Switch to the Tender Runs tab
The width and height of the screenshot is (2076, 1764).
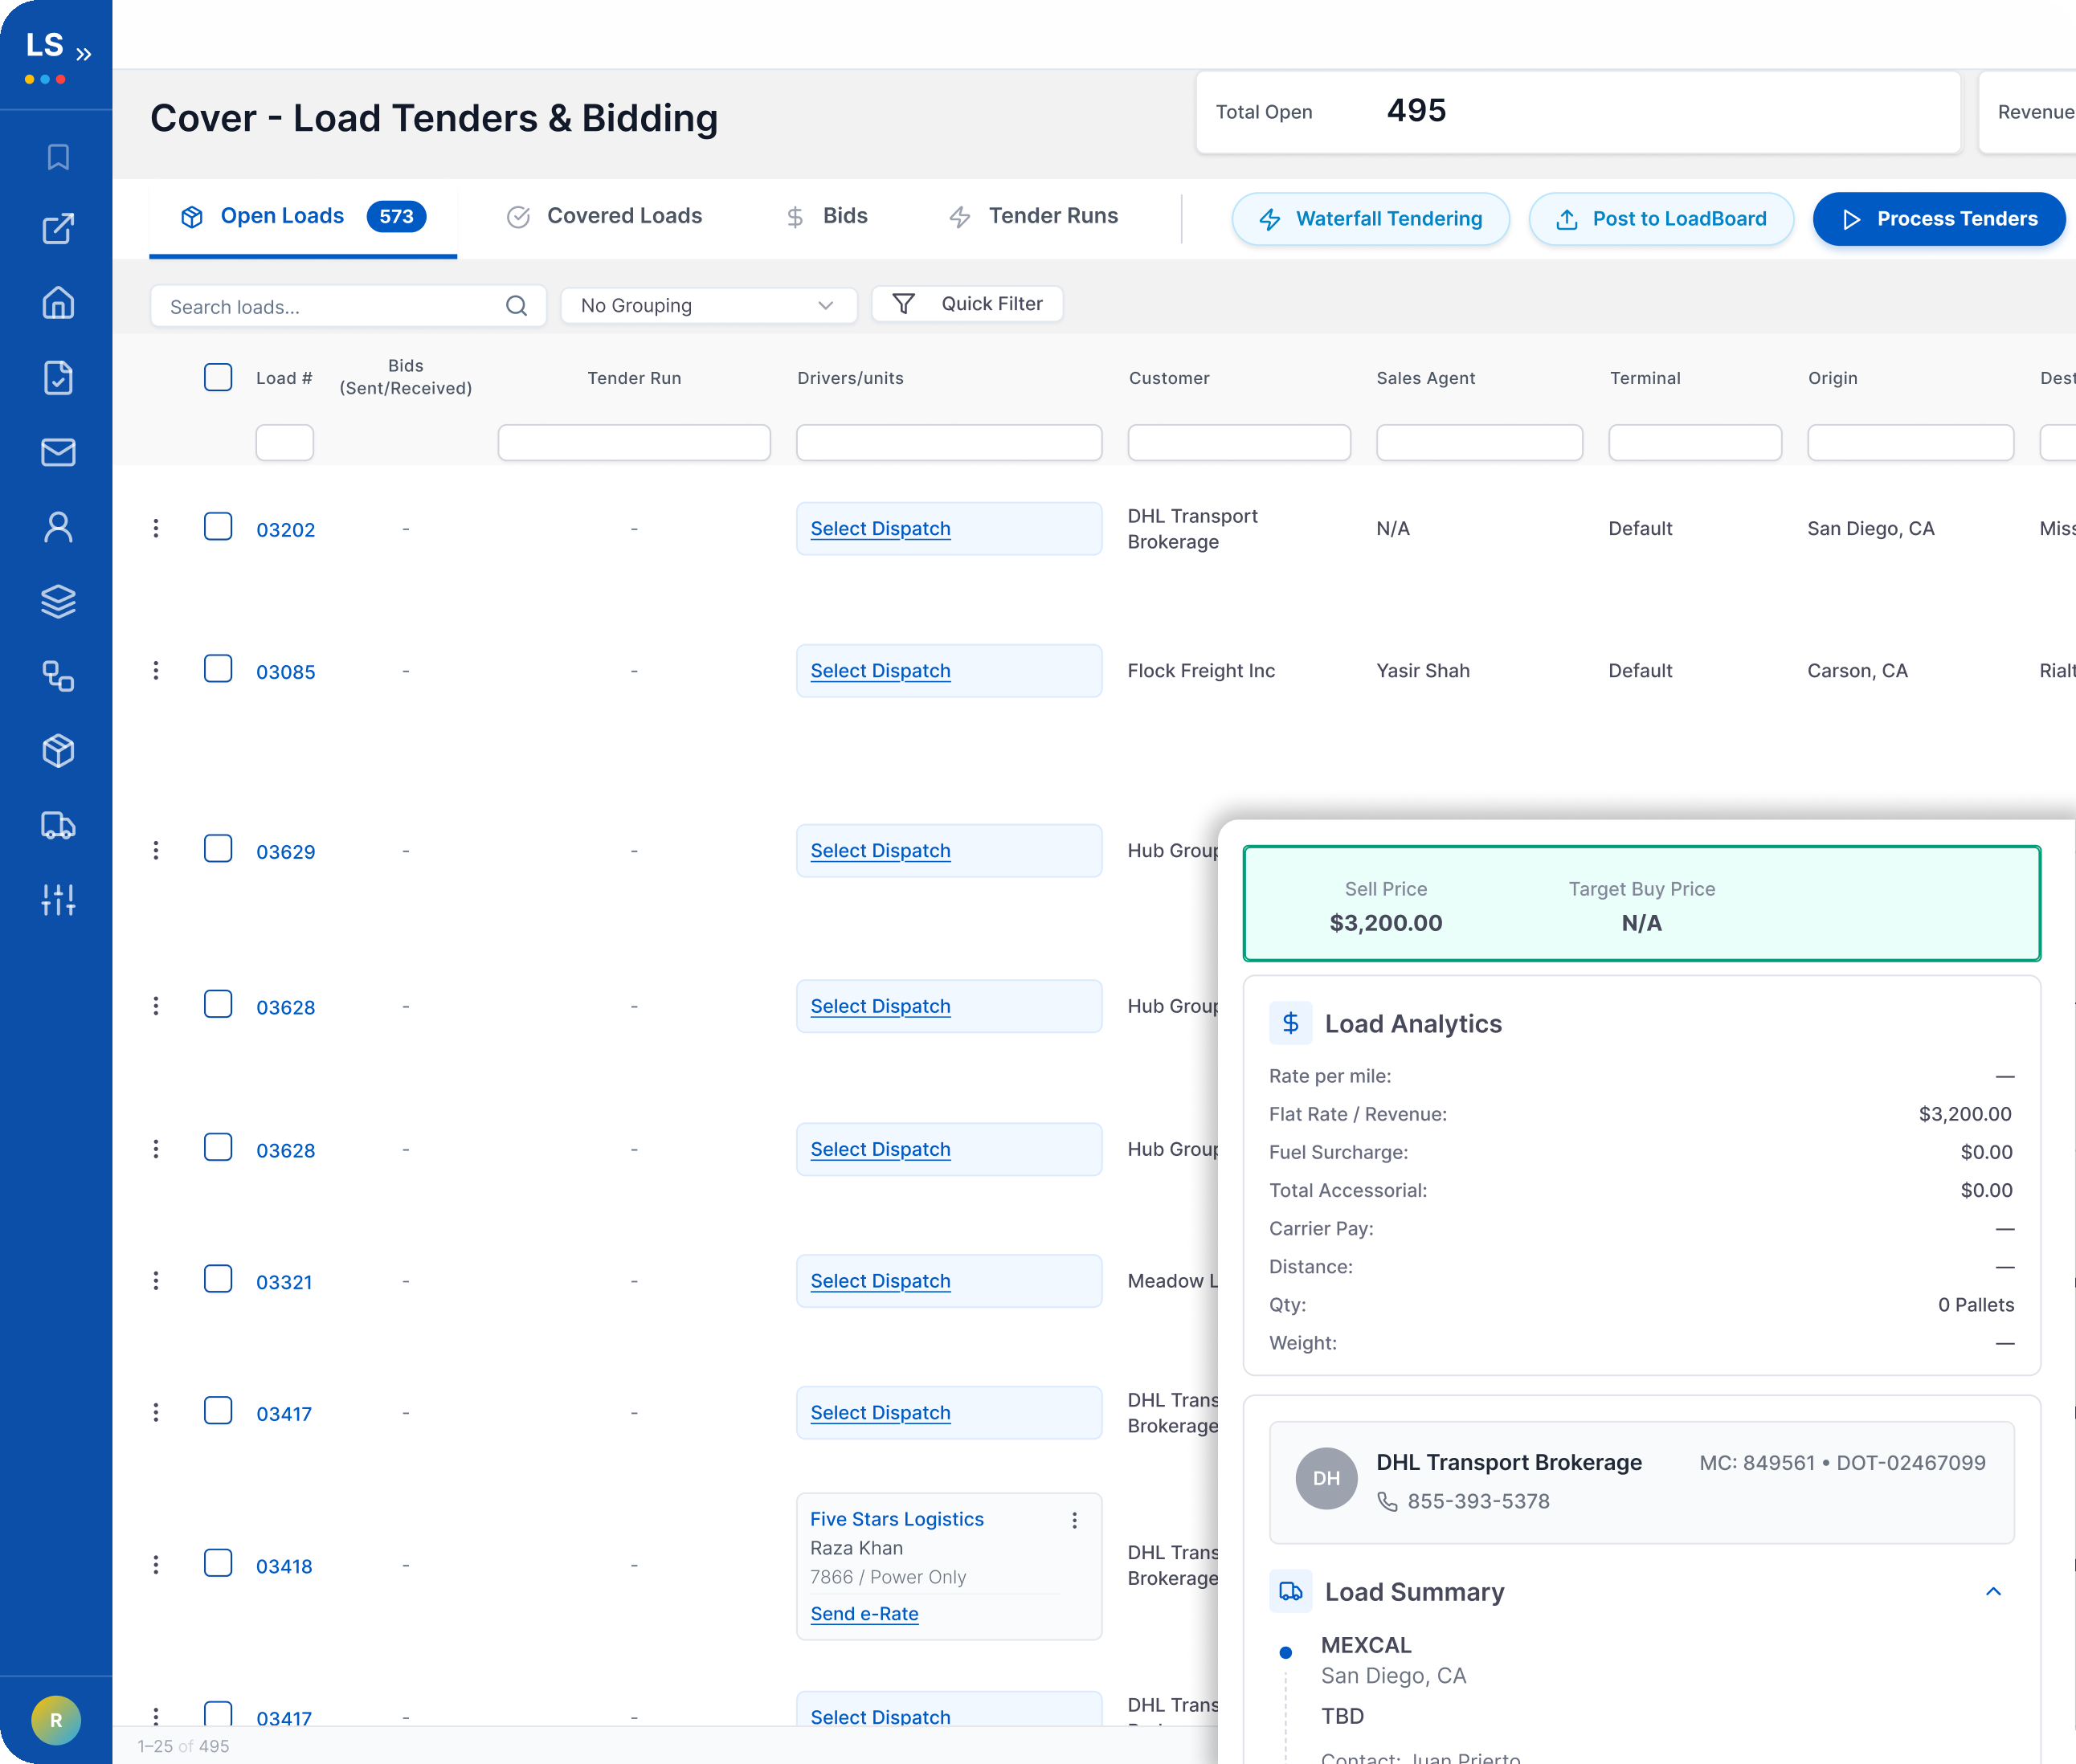click(x=1033, y=216)
